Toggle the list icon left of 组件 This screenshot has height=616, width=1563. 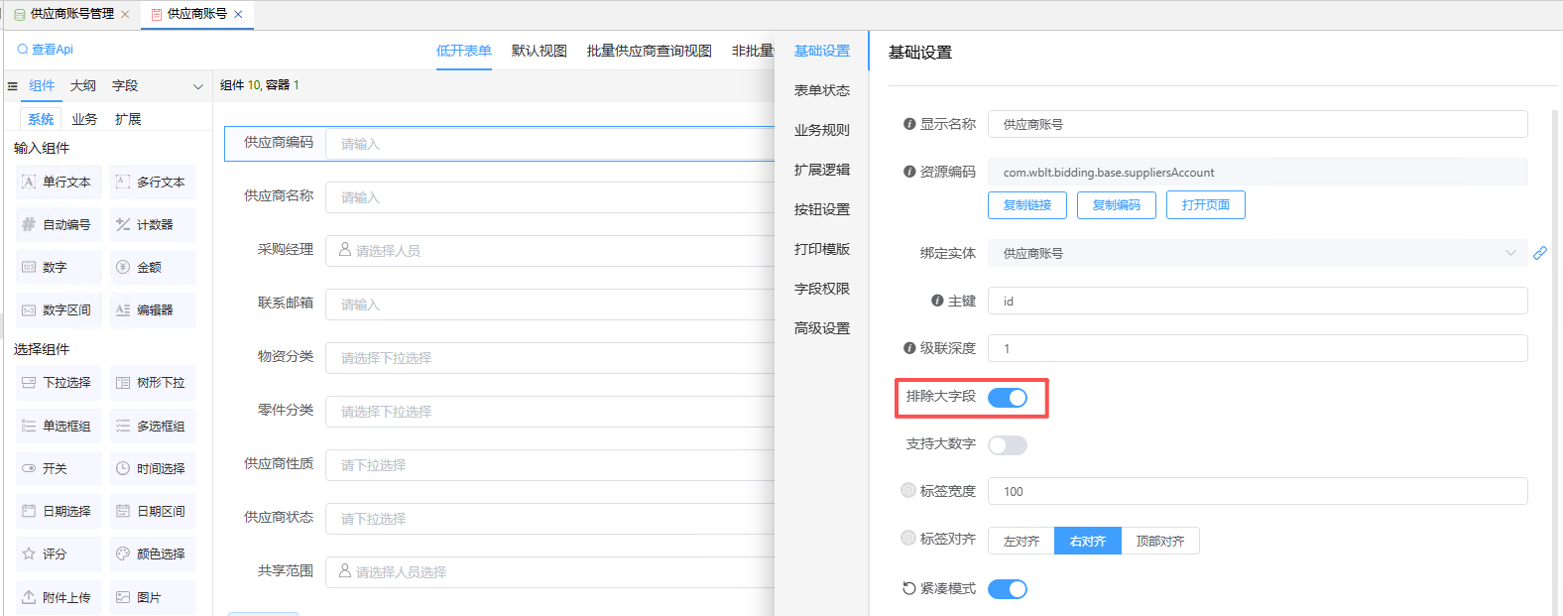[13, 86]
